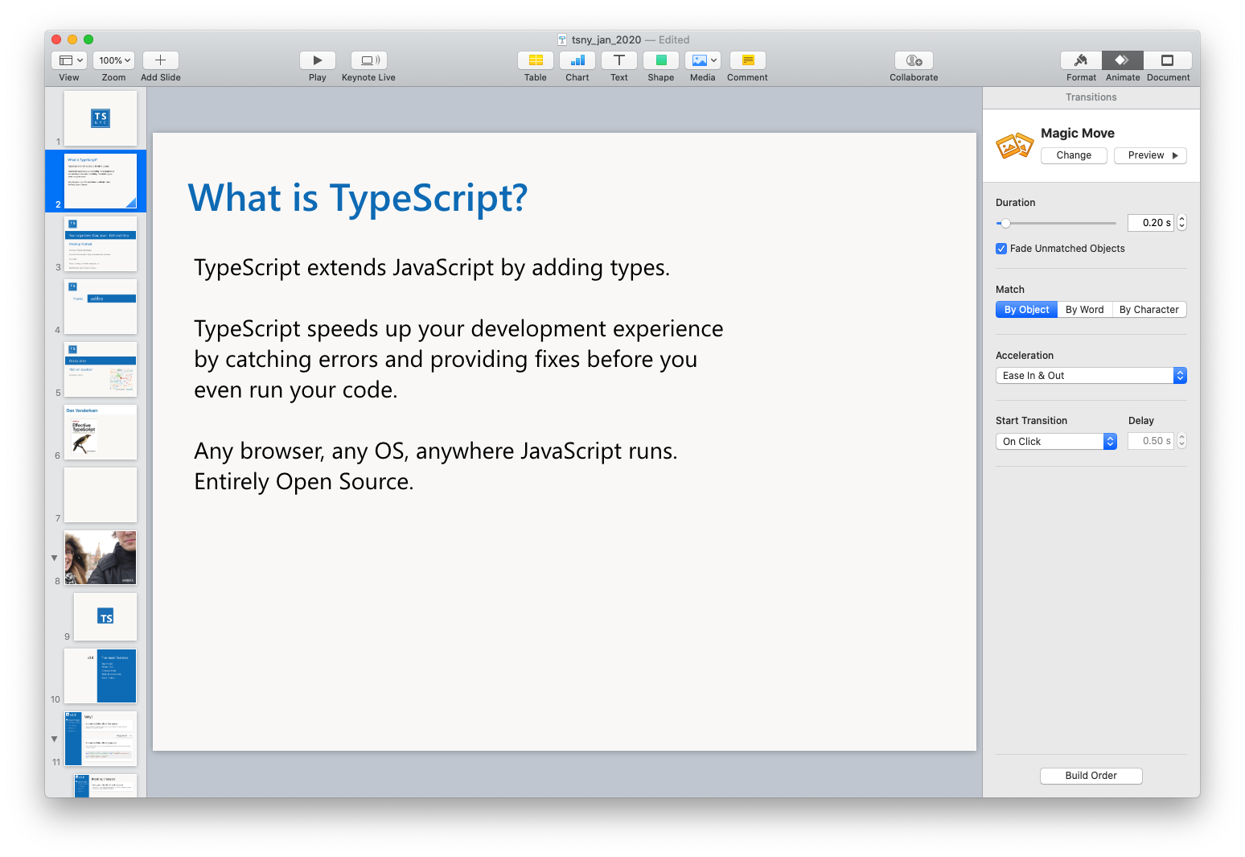Click the Magic Move transition icon
Screen dimensions: 1245x857
coord(1014,145)
